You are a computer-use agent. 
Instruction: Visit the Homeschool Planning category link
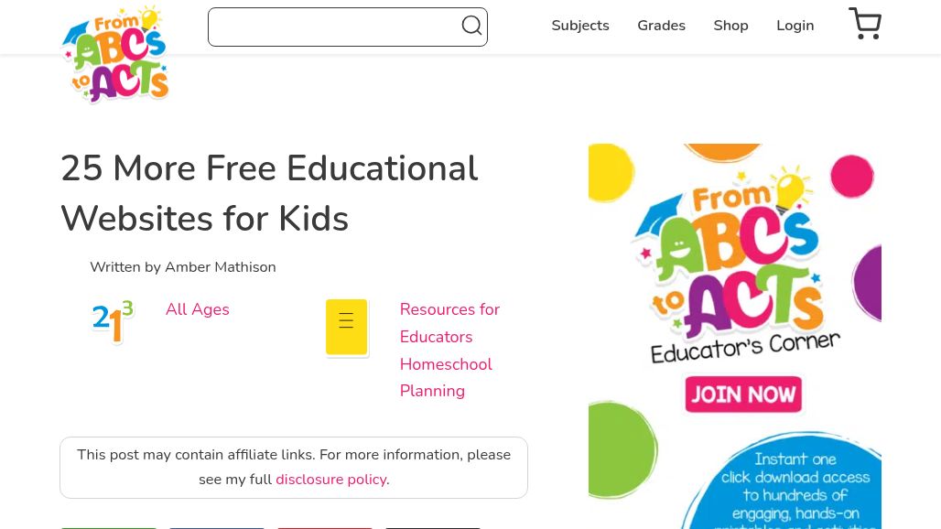tap(445, 377)
